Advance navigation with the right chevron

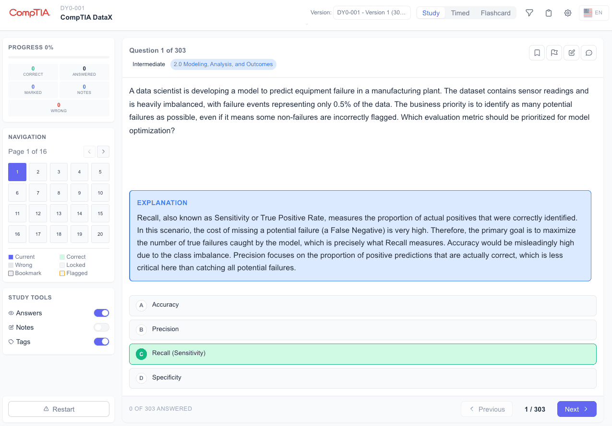103,151
